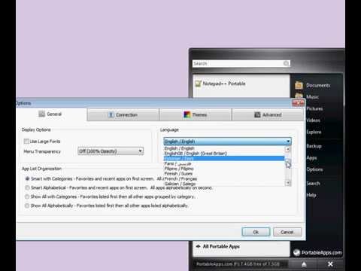Select Smart with Categories radio button
The height and width of the screenshot is (271, 361).
point(27,178)
